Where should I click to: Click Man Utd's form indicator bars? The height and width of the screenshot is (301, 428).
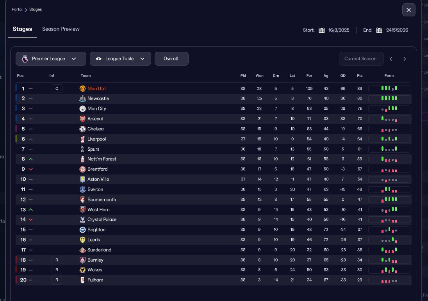coord(389,89)
